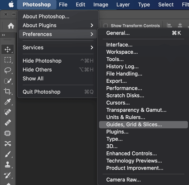Image resolution: width=189 pixels, height=185 pixels.
Task: Select the Healing Brush tool
Action: coord(8,123)
